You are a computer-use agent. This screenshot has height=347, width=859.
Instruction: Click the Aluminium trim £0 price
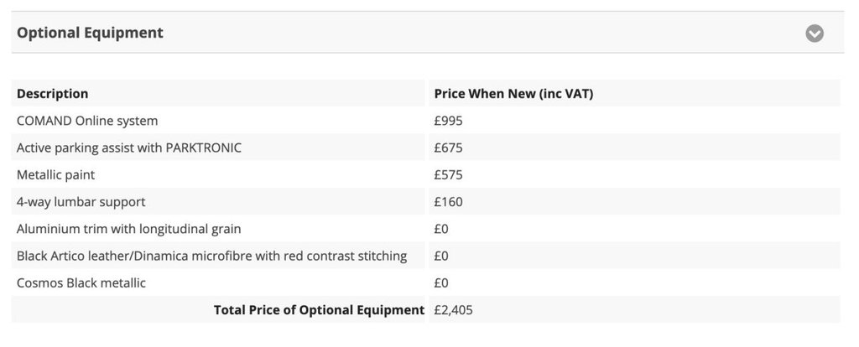tap(441, 229)
